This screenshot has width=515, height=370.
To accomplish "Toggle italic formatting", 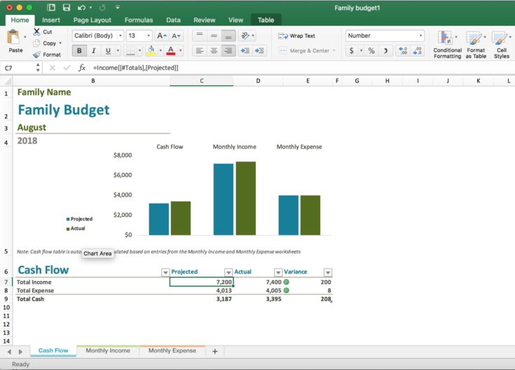I will [x=94, y=50].
